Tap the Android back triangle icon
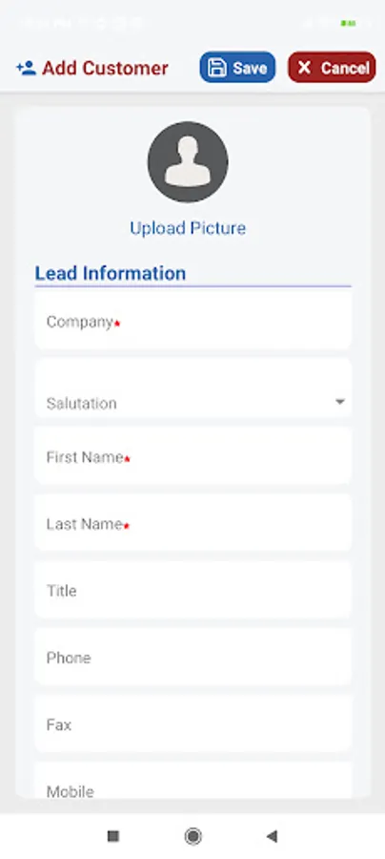 pyautogui.click(x=272, y=836)
